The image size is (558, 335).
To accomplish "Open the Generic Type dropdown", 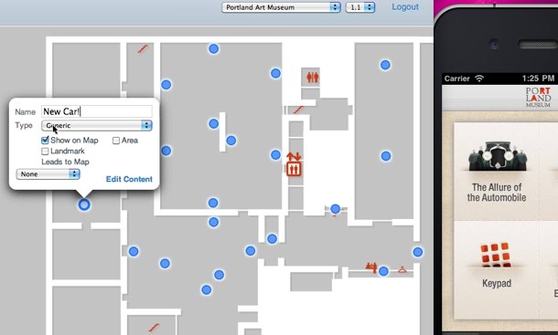I will [97, 125].
